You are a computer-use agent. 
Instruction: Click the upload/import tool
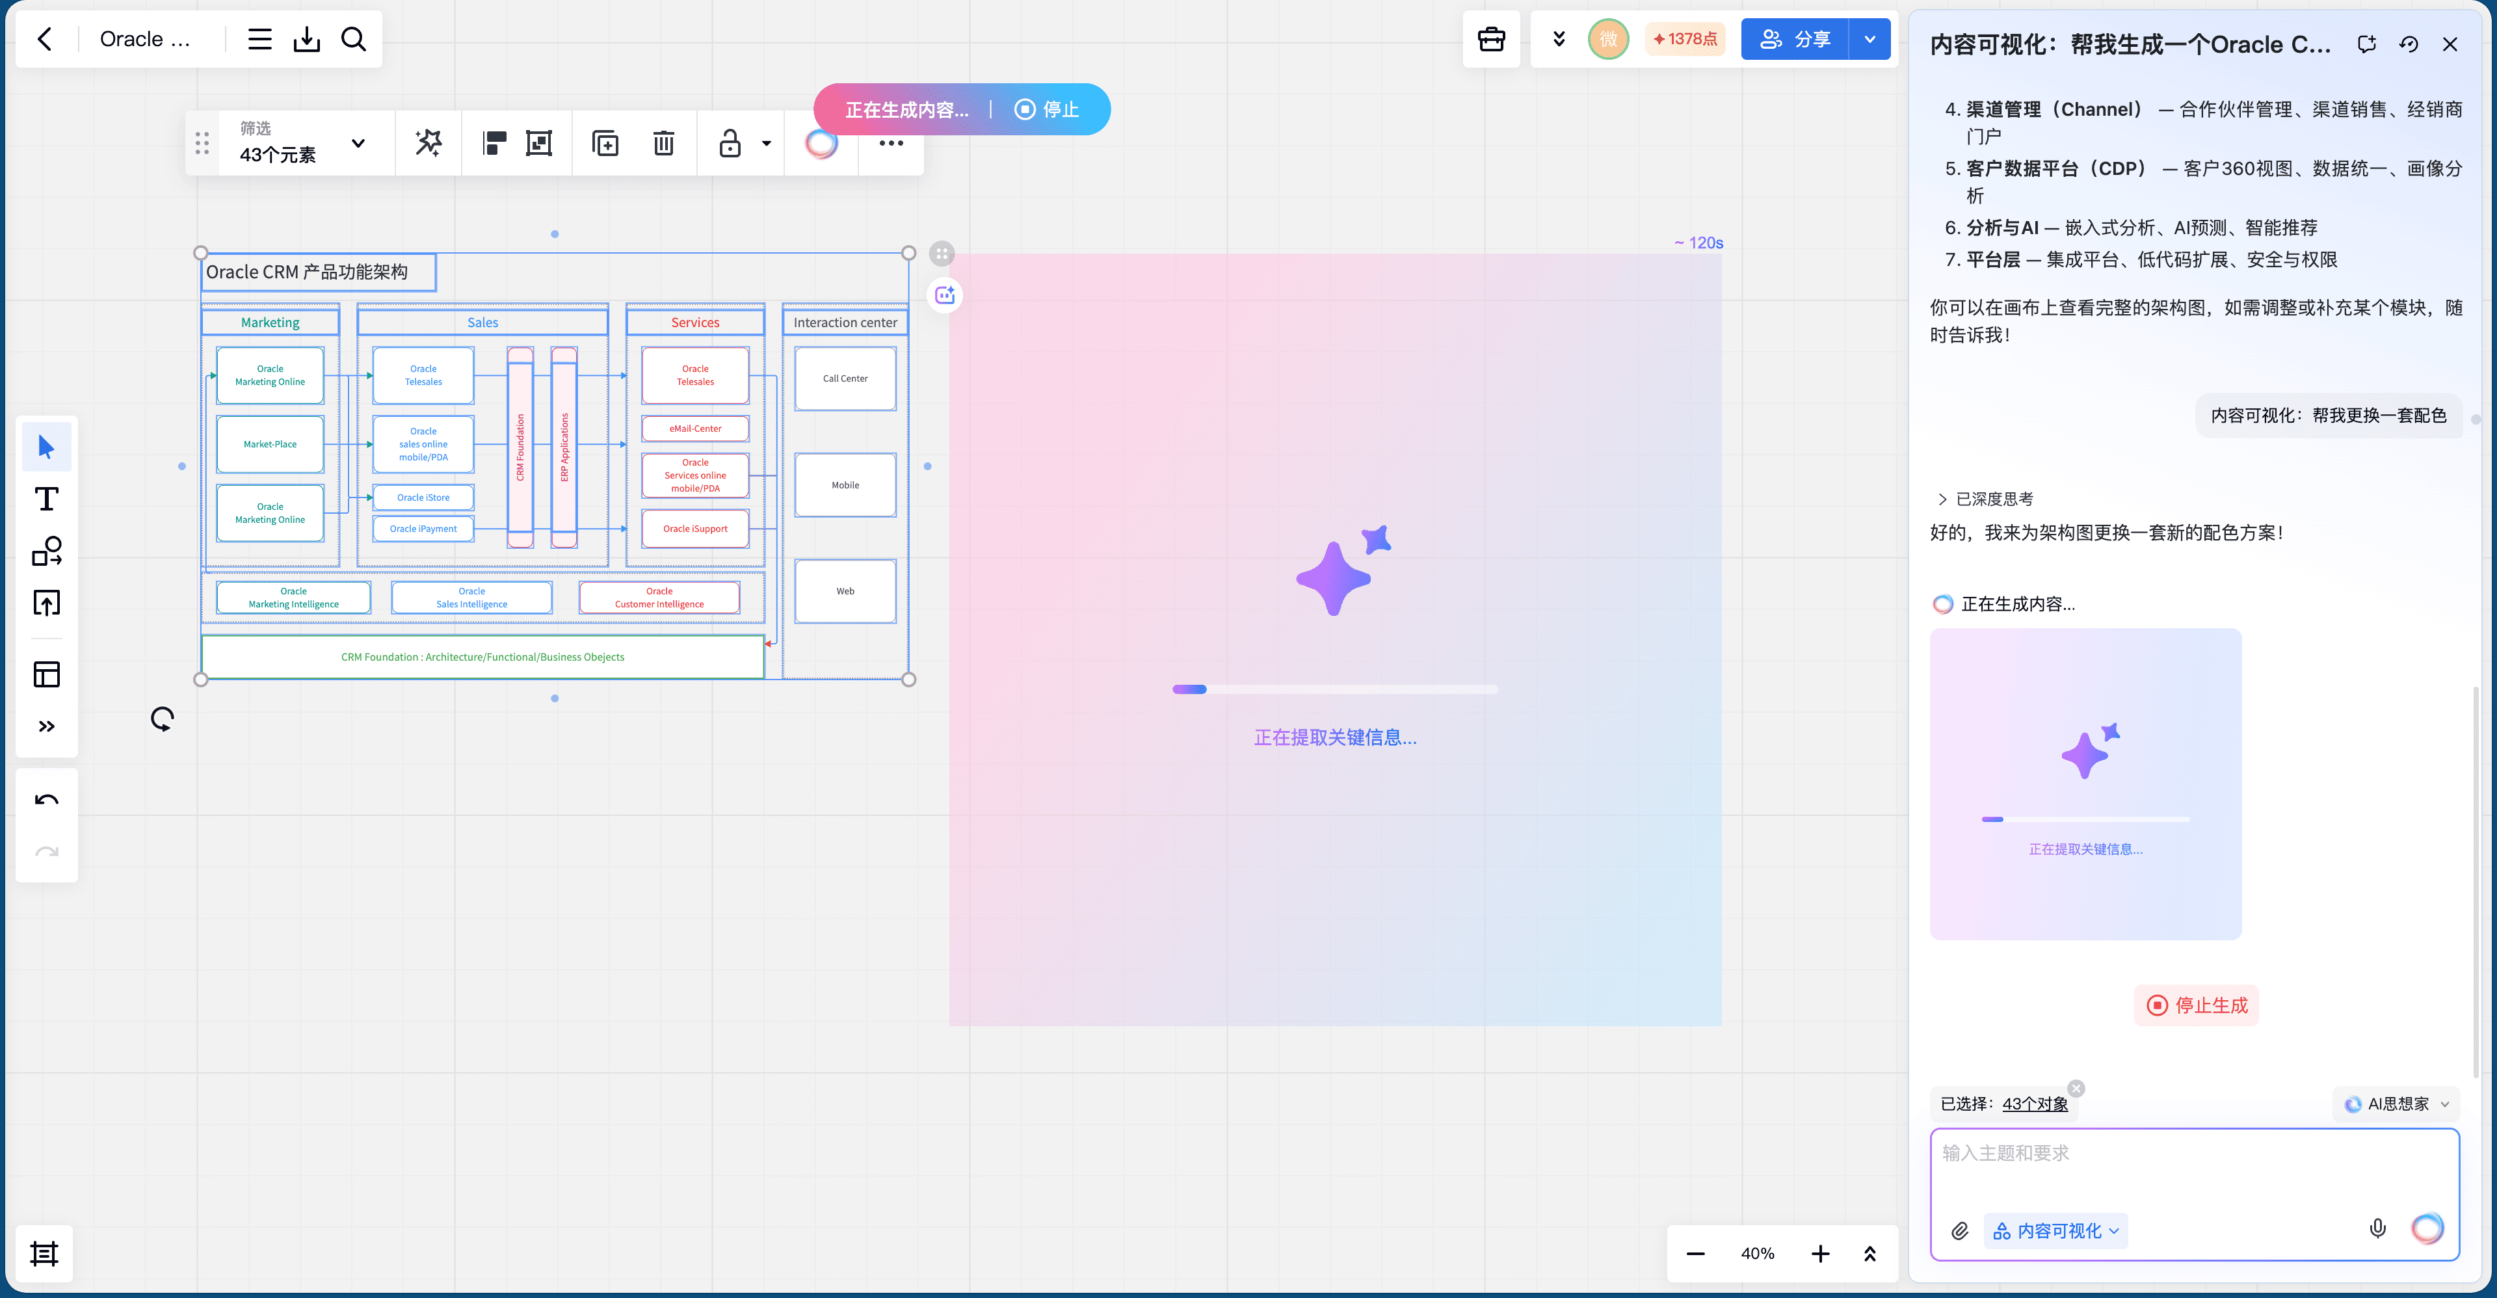(x=47, y=603)
